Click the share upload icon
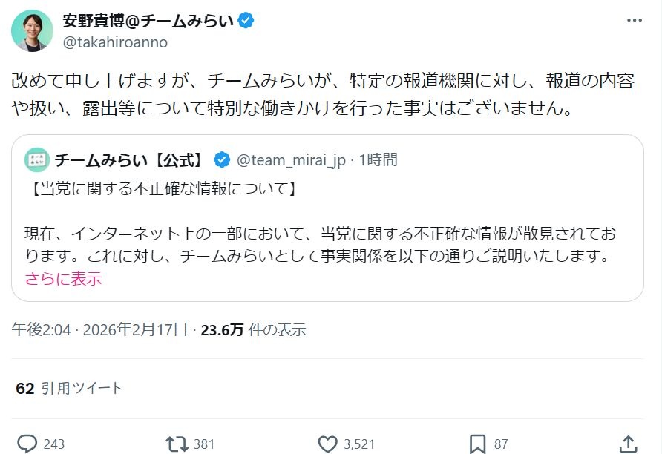This screenshot has width=662, height=454. [627, 444]
